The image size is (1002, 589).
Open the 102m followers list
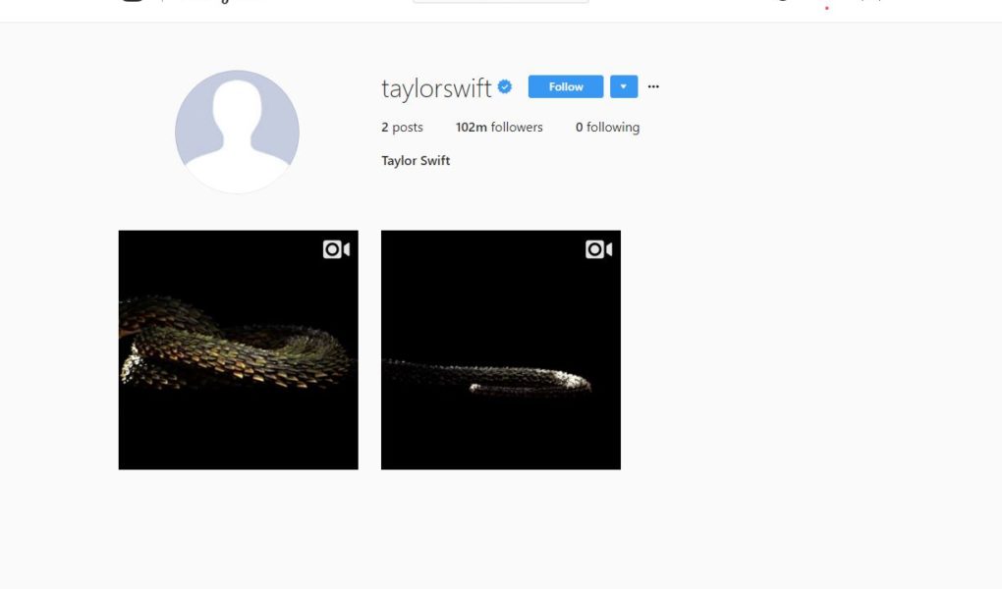pos(499,128)
